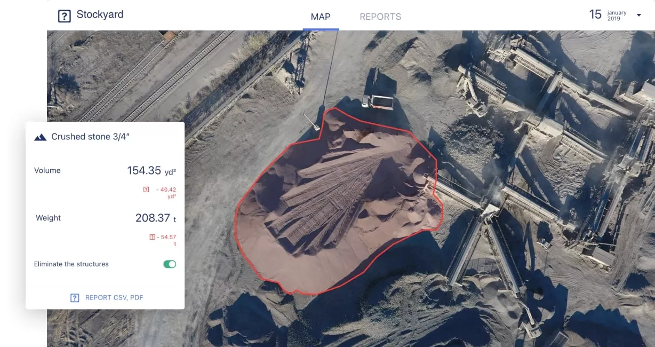This screenshot has height=347, width=655.
Task: Download the REPORT CSV, PDF link
Action: click(114, 298)
